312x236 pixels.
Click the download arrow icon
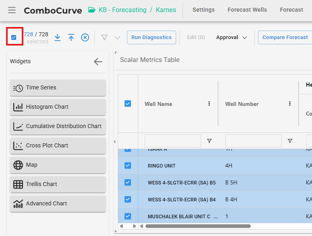coord(58,37)
